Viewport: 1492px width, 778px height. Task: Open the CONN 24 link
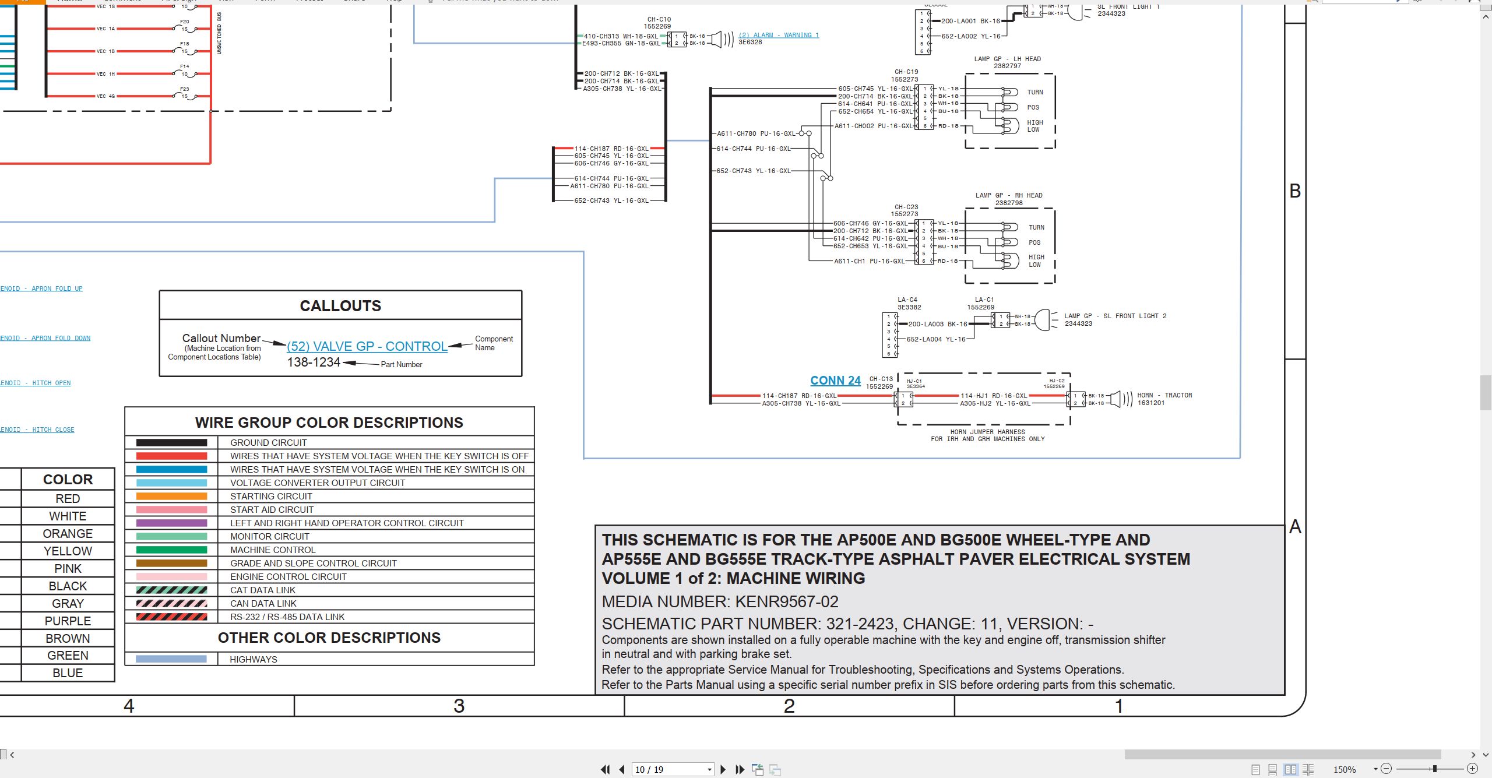tap(835, 381)
